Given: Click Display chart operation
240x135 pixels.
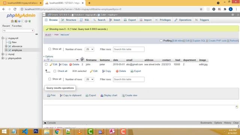Looking at the screenshot, I should [109, 95].
